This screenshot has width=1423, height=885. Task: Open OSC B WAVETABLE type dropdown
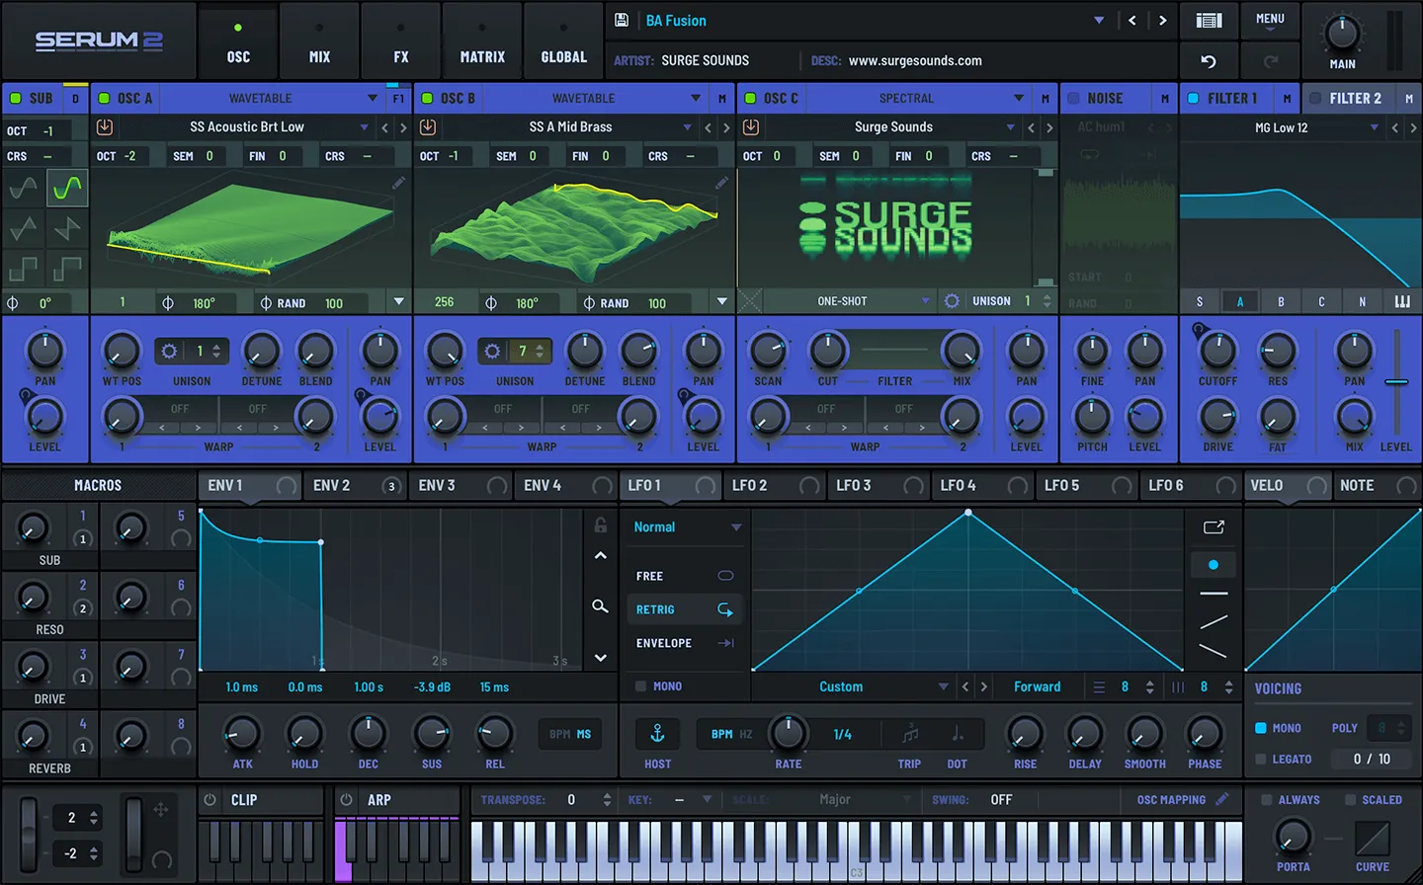point(696,98)
